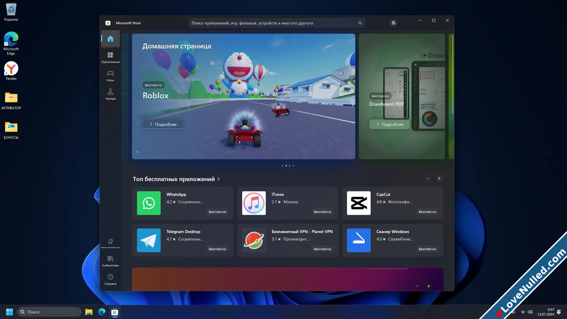Viewport: 567px width, 319px height.
Task: Open the Безлимитный VPN - Planet VPN title
Action: tap(302, 232)
